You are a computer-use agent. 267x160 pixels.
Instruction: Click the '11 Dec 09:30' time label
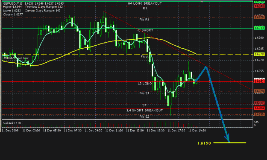pyautogui.click(x=94, y=131)
